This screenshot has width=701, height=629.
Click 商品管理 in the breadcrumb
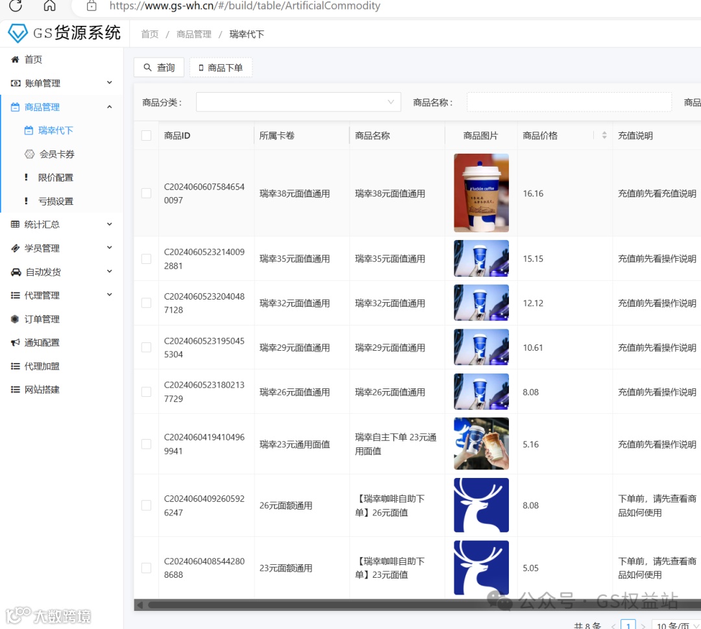(x=194, y=34)
